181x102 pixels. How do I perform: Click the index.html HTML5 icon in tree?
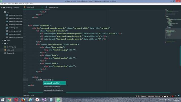pos(5,50)
